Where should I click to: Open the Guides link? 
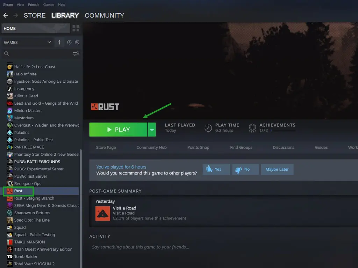pyautogui.click(x=321, y=148)
